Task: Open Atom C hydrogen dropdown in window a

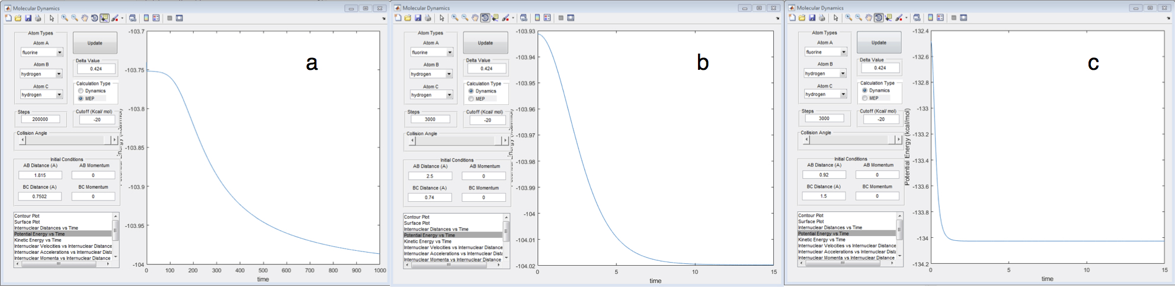Action: [41, 95]
